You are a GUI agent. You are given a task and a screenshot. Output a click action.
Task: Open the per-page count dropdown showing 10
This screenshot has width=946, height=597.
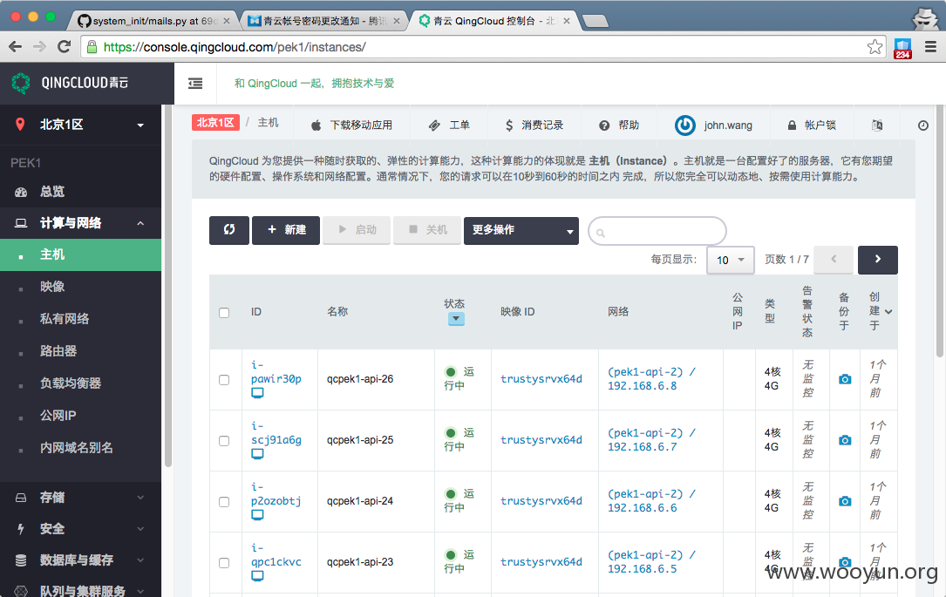point(731,260)
